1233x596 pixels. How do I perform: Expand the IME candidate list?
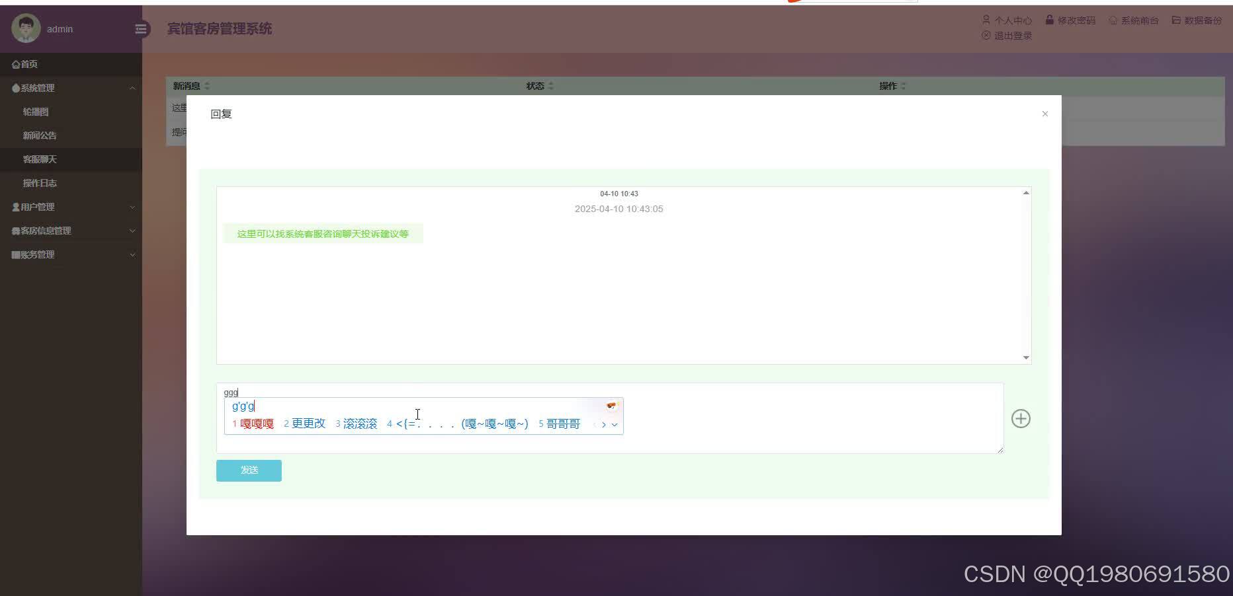(615, 425)
